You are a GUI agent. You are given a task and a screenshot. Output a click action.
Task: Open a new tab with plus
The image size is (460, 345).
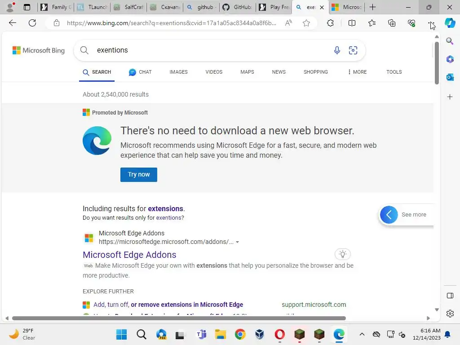tap(372, 7)
